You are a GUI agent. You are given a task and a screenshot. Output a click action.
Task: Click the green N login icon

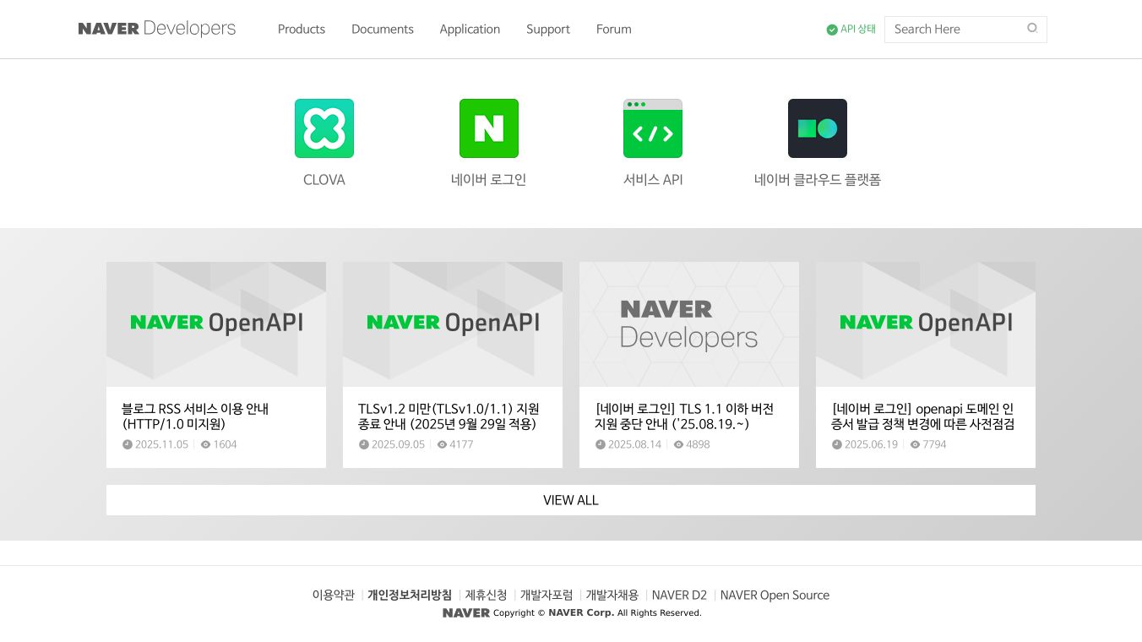coord(489,128)
